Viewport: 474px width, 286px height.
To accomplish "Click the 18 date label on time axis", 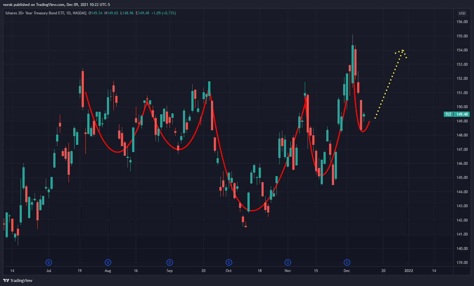I will click(260, 271).
